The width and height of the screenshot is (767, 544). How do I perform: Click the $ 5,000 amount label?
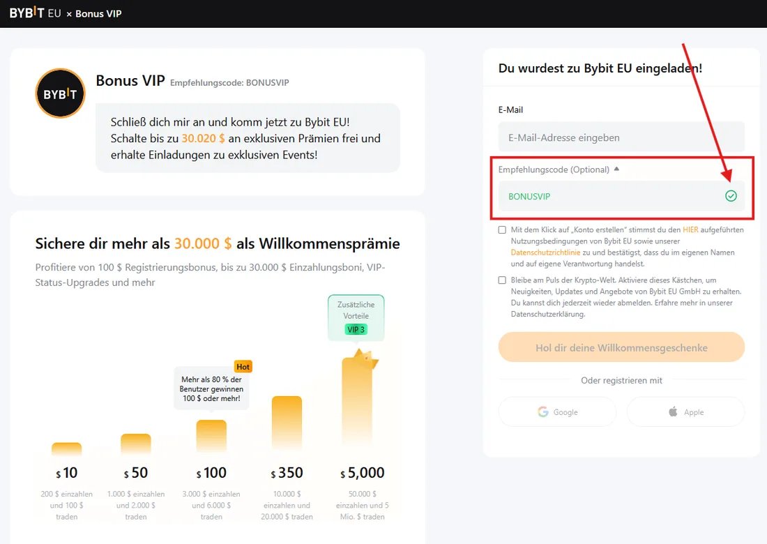[x=363, y=473]
